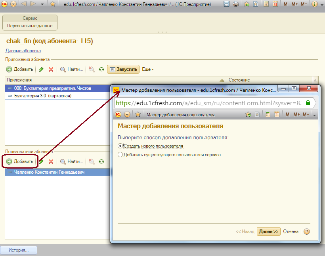Expand the main title bar corner dropdown arrow
The image size is (325, 256).
(x=323, y=5)
